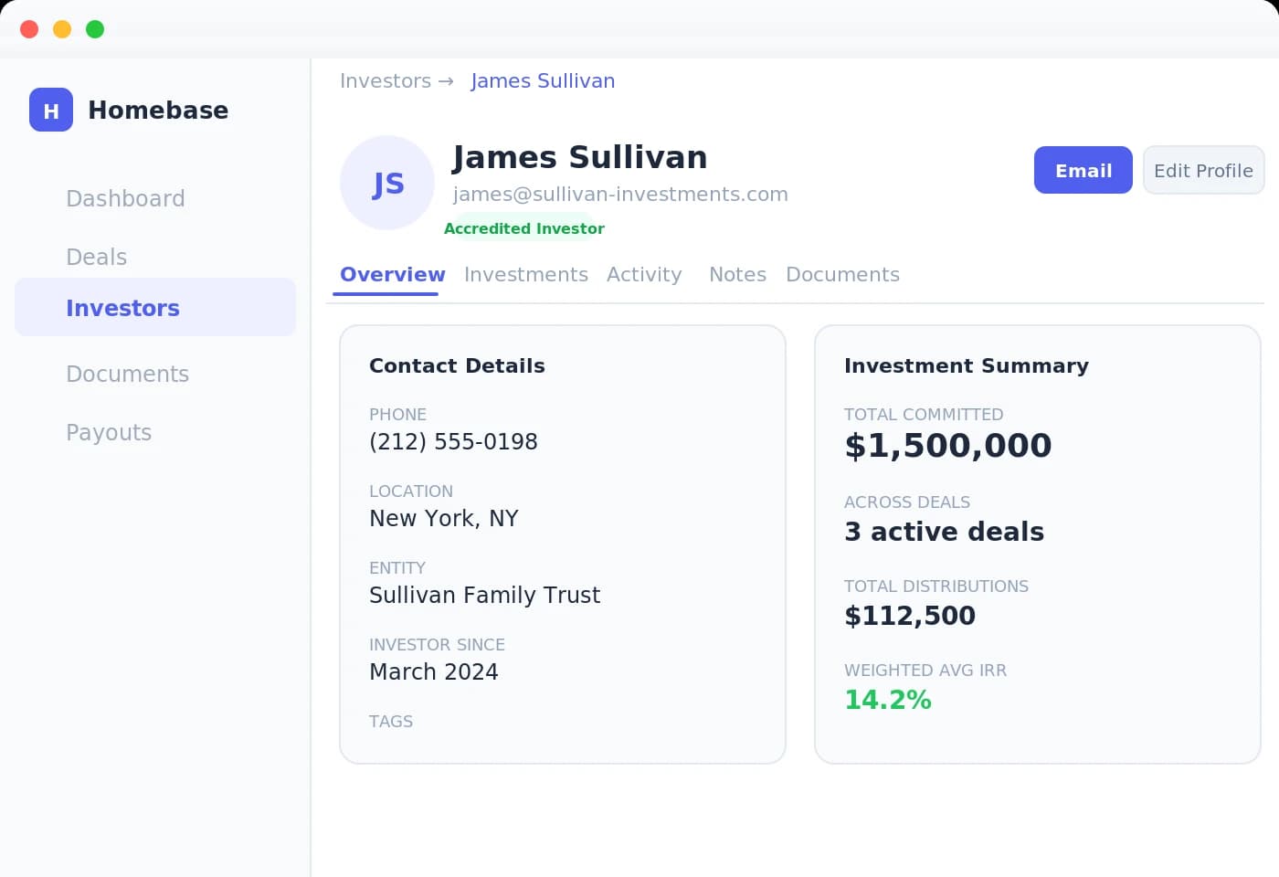Open Payouts in the sidebar

[x=109, y=432]
